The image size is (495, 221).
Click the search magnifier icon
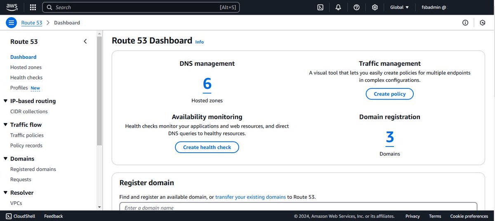click(49, 7)
